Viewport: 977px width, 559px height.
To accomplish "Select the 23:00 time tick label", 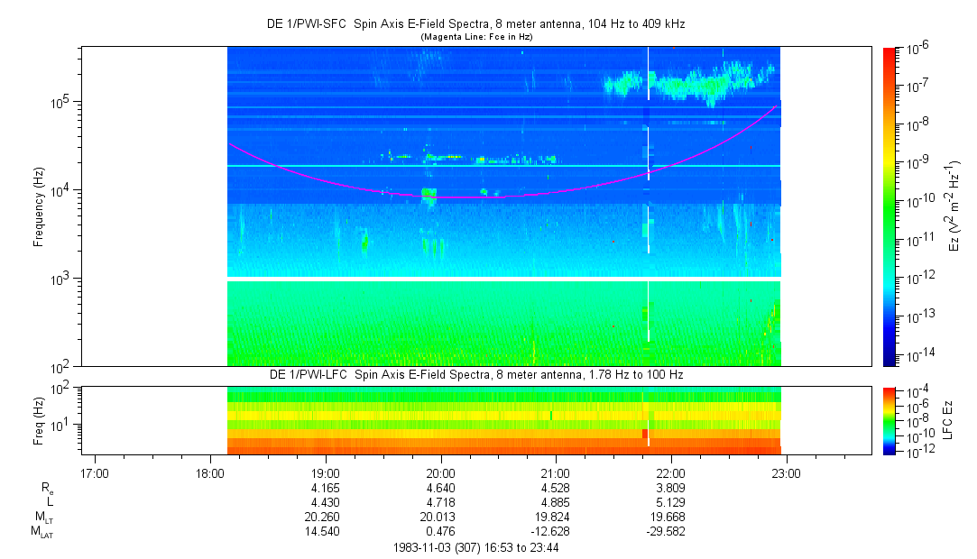I will point(787,474).
